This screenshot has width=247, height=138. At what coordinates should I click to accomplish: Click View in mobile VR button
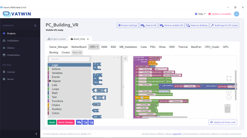point(171,25)
